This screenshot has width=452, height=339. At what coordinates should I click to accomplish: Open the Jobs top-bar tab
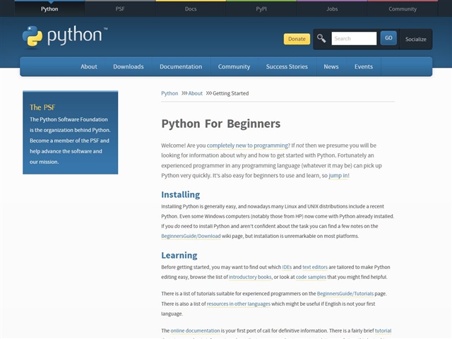(x=332, y=9)
